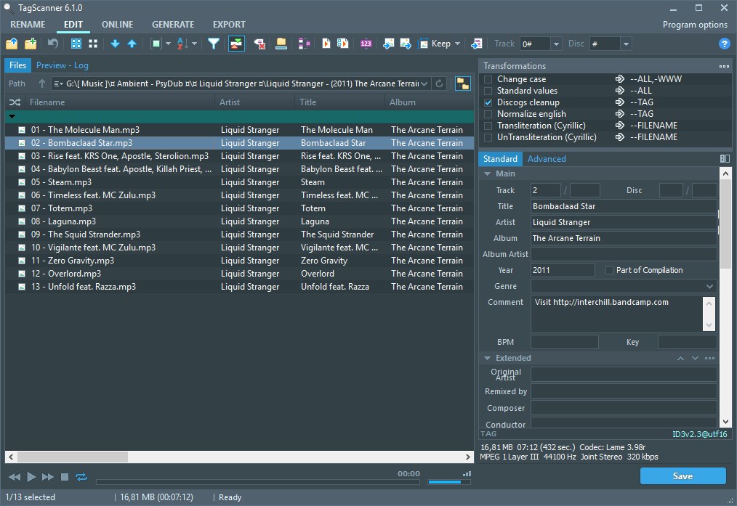This screenshot has height=506, width=737.
Task: Enable the Normalize english transformation
Action: point(488,114)
